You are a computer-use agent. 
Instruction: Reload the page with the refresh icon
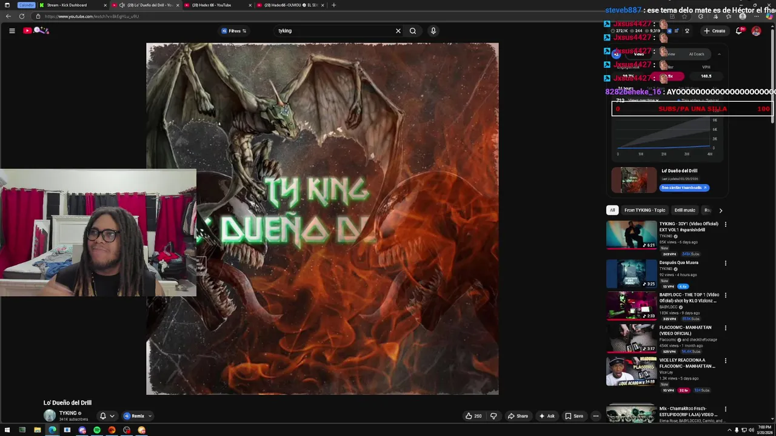[x=22, y=16]
